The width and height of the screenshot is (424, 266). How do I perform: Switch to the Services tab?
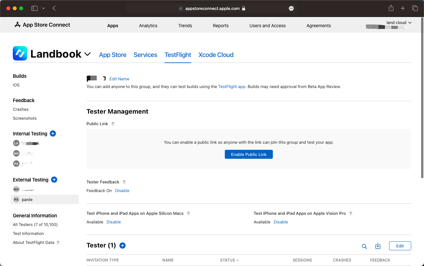click(145, 55)
